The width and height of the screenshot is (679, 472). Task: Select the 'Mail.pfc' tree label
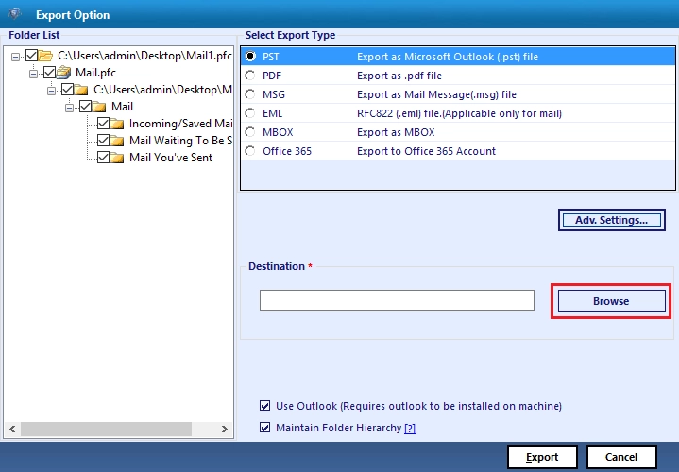(95, 73)
